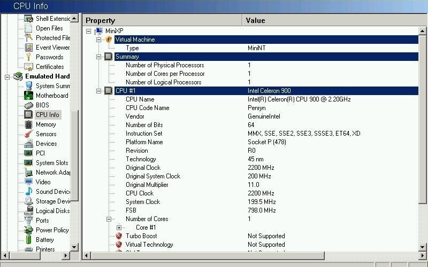Viewport: 428px width, 267px height.
Task: Click the Motherboard icon
Action: pos(28,96)
